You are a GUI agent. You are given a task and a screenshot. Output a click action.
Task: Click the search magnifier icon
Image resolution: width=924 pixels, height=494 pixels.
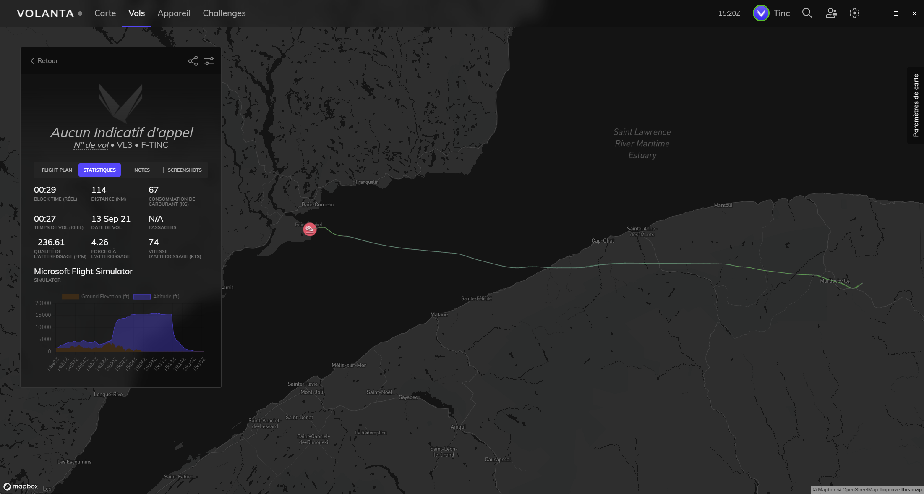tap(807, 13)
